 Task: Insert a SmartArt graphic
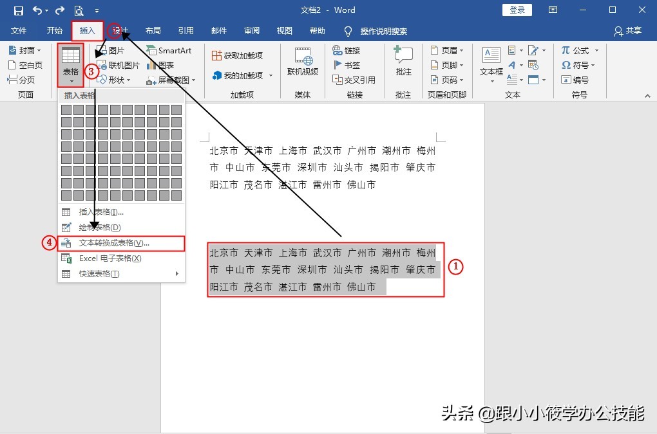click(x=169, y=51)
